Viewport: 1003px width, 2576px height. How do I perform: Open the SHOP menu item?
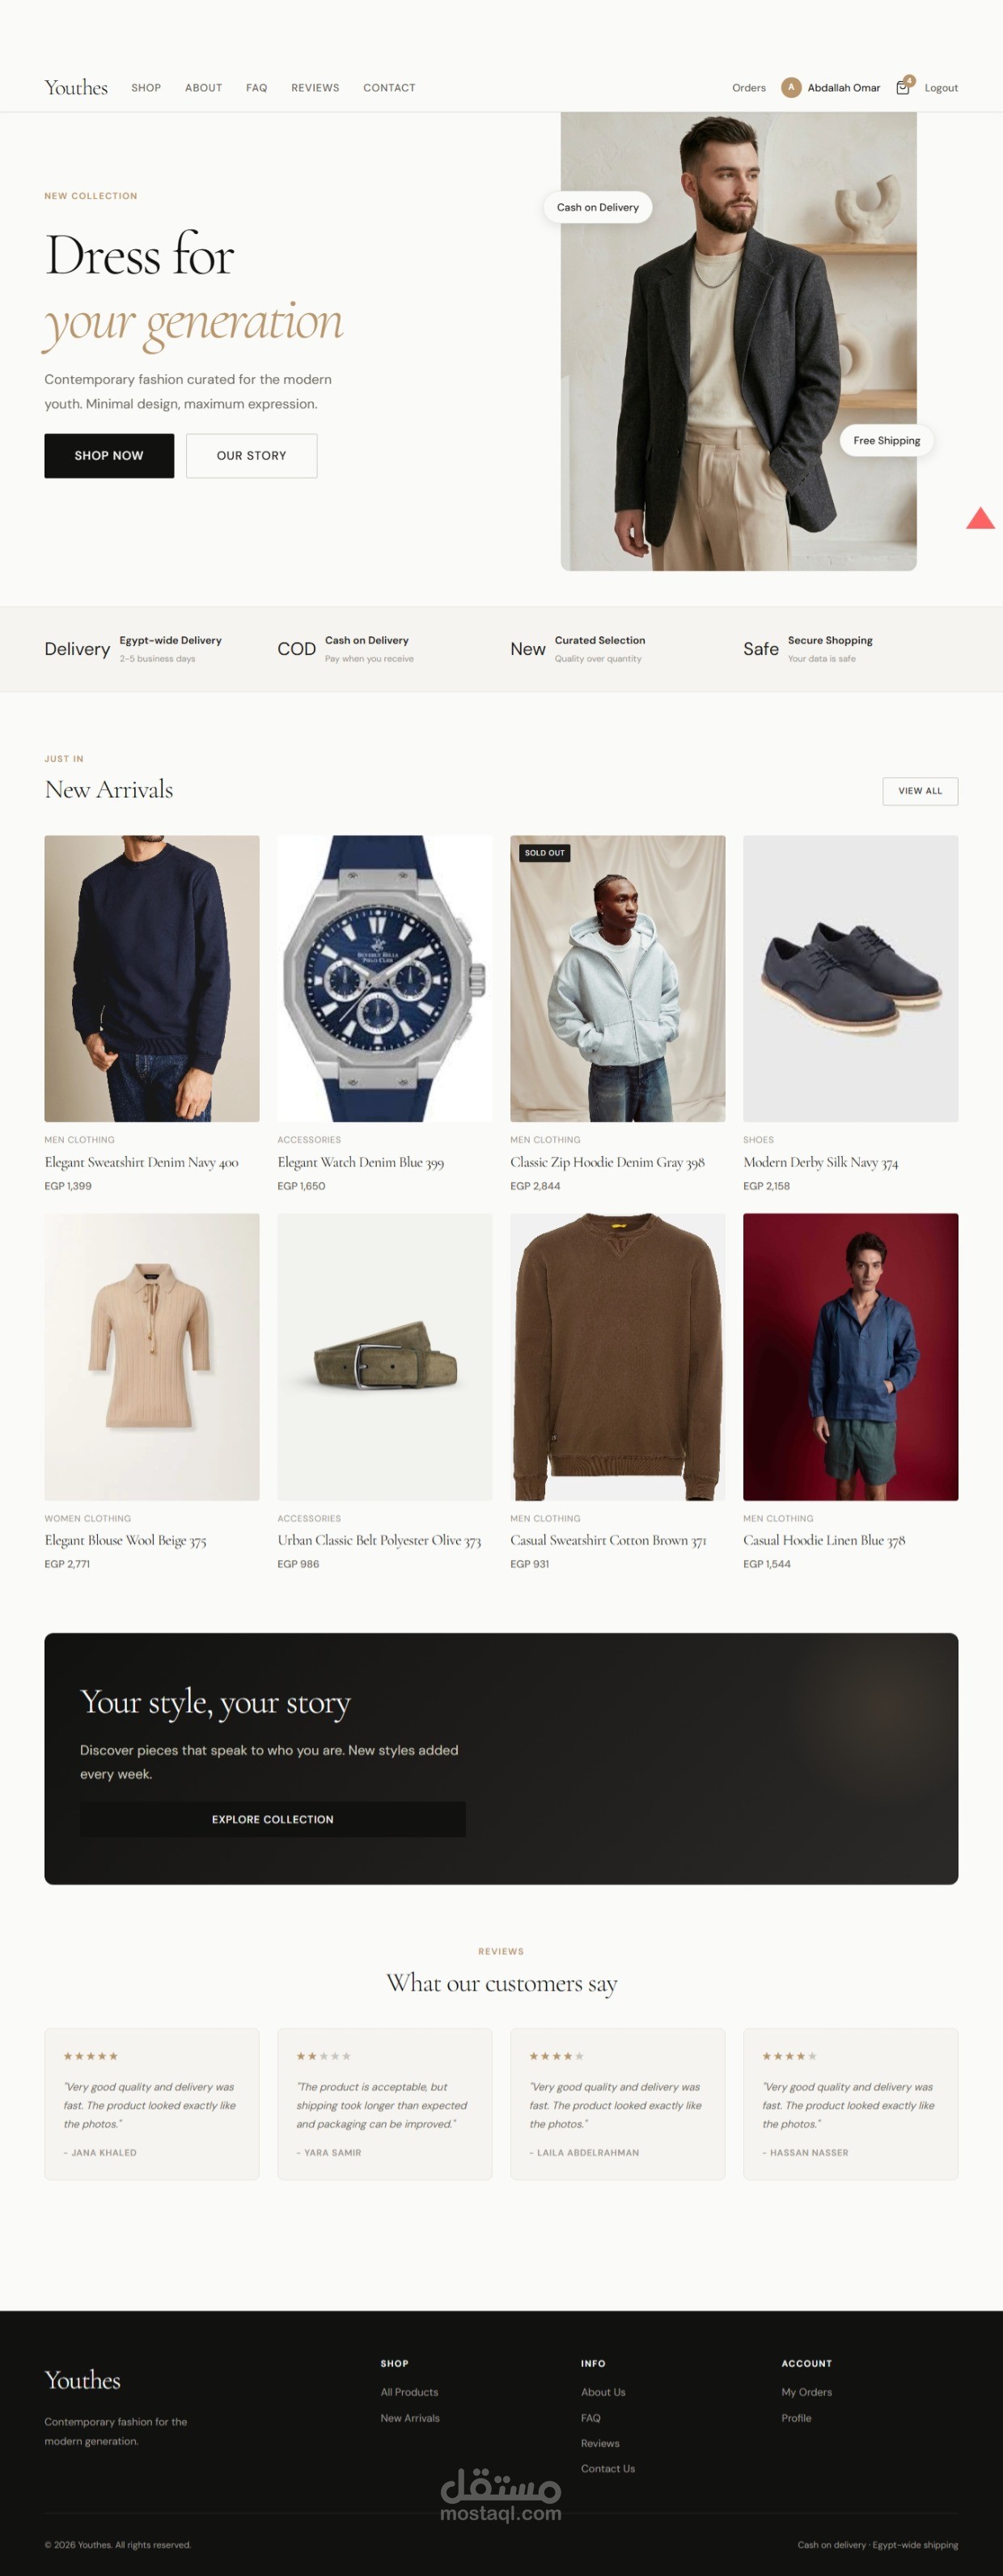click(146, 88)
